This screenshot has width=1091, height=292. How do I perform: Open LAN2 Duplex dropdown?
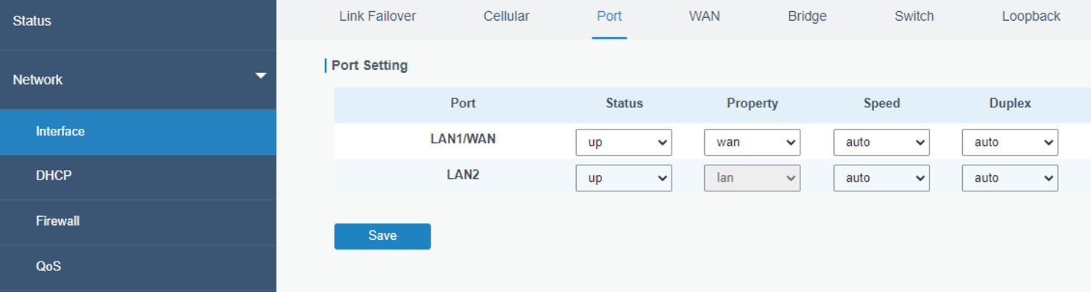coord(1010,178)
